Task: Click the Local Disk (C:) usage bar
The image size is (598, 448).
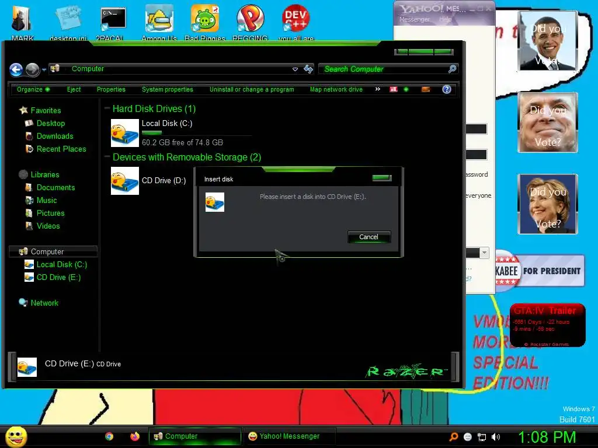Action: [196, 133]
